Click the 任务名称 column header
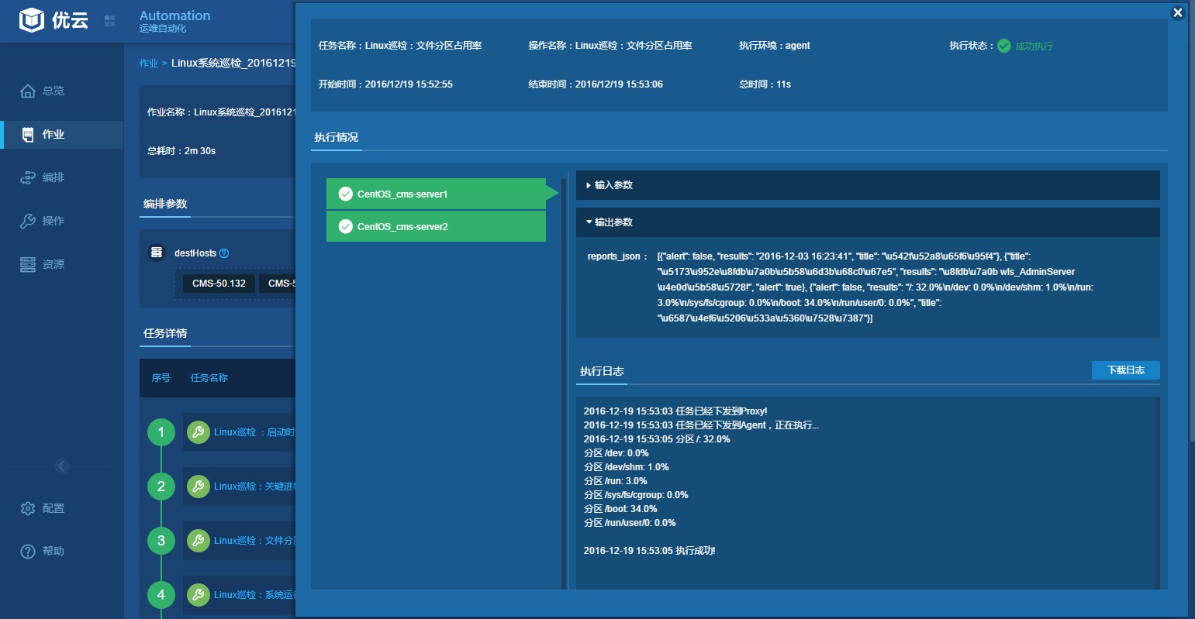The height and width of the screenshot is (619, 1195). click(209, 378)
